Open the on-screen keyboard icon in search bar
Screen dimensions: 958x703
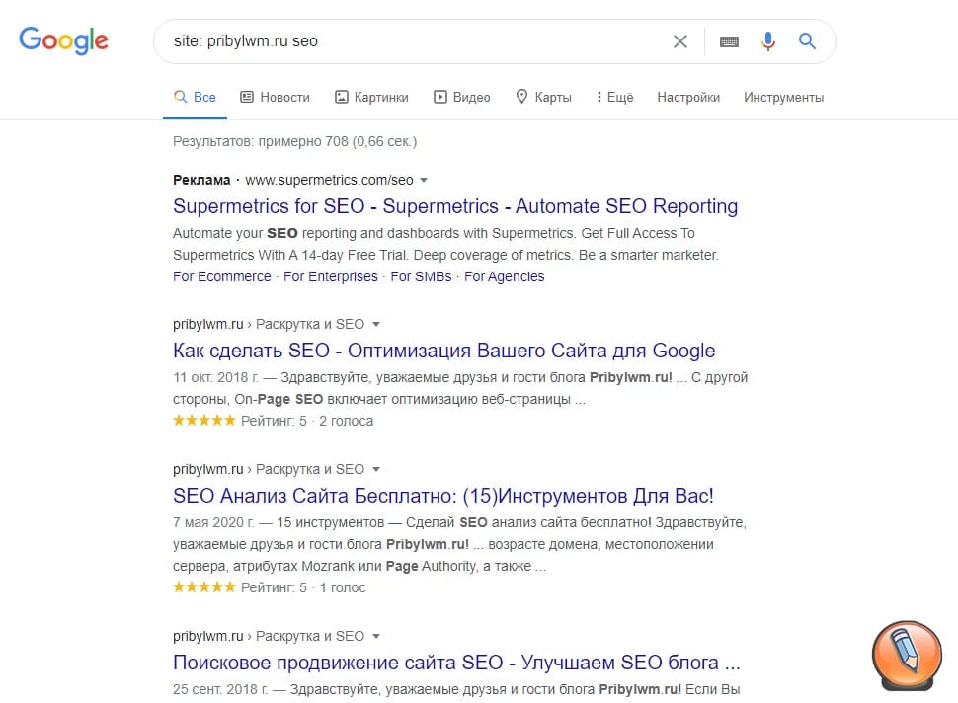pos(729,41)
